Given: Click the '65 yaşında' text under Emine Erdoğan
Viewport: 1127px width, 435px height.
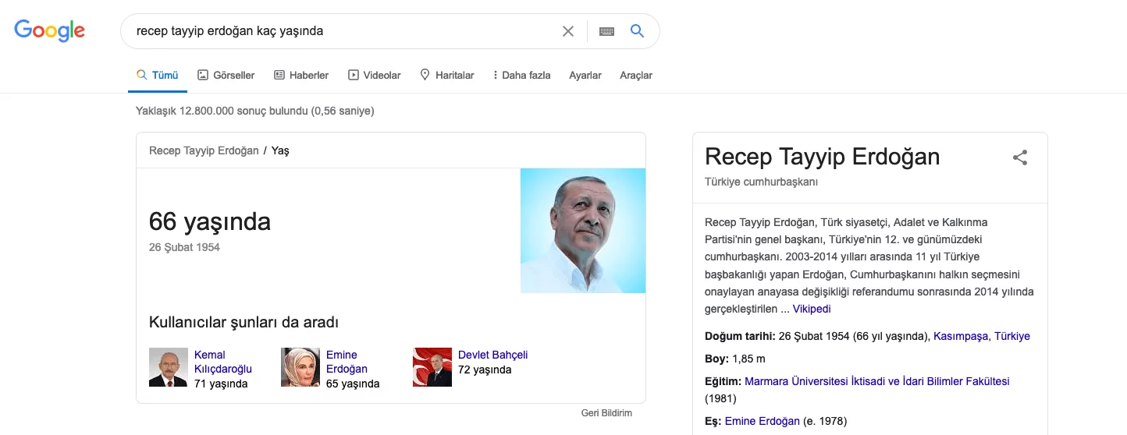Looking at the screenshot, I should 353,384.
